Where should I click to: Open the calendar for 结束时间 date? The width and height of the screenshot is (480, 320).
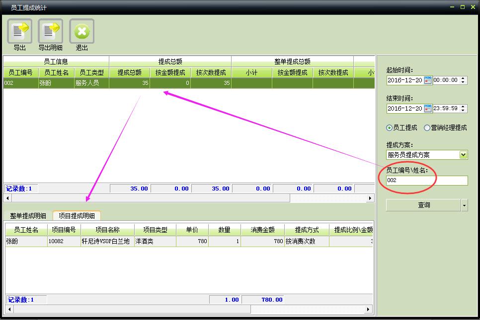coord(428,109)
